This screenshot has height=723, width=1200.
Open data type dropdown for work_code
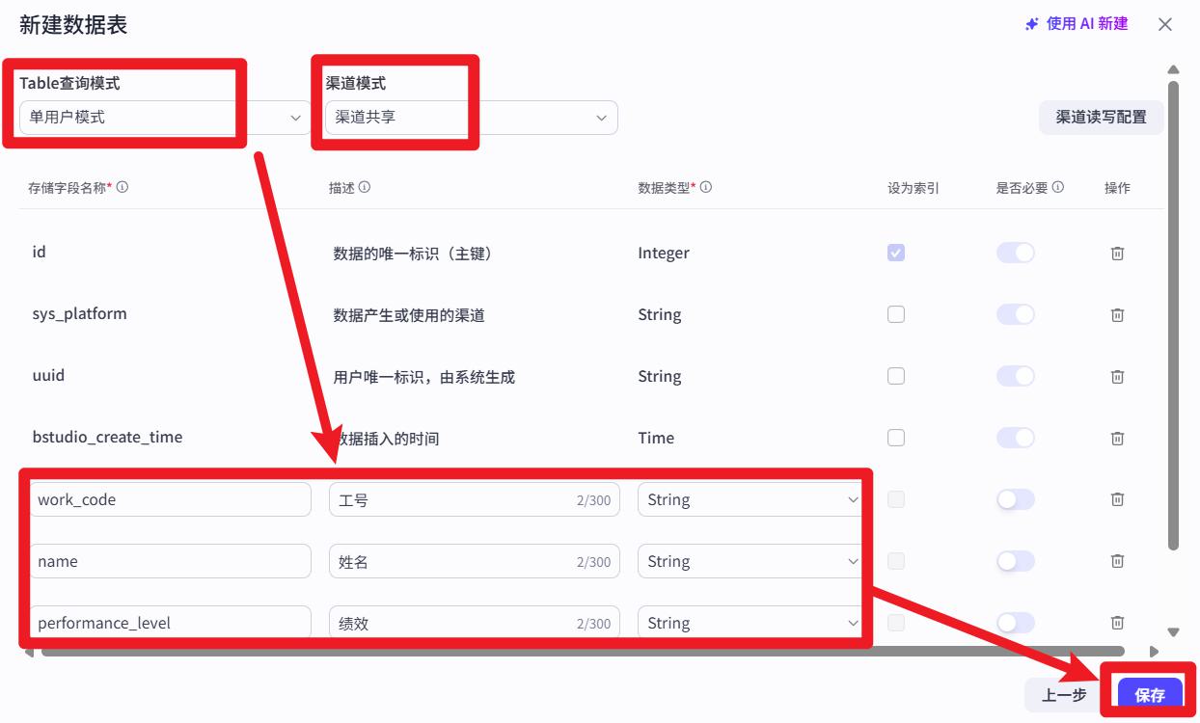(x=750, y=499)
